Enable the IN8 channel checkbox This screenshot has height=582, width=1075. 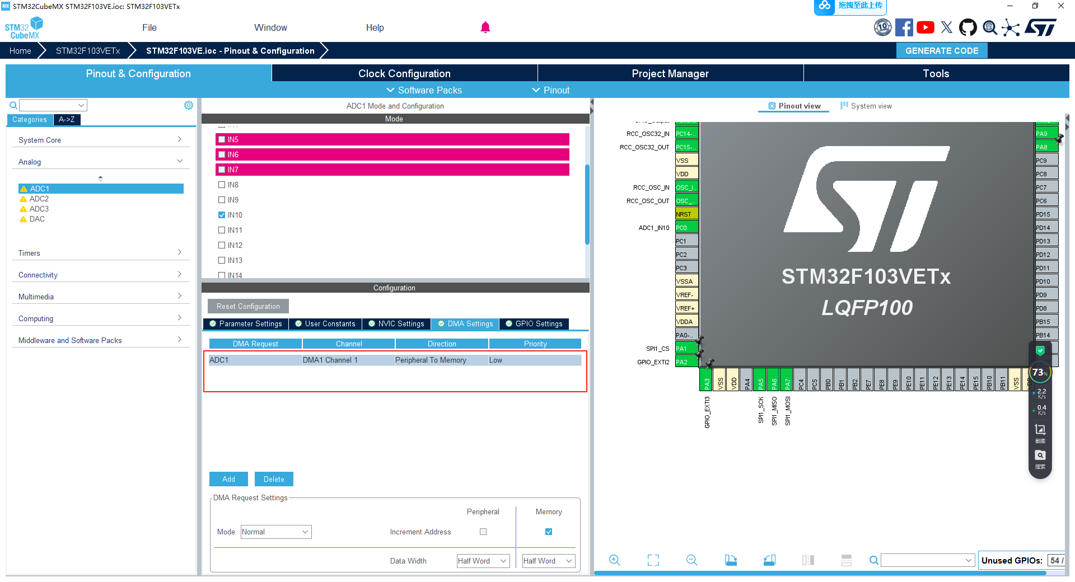tap(222, 185)
